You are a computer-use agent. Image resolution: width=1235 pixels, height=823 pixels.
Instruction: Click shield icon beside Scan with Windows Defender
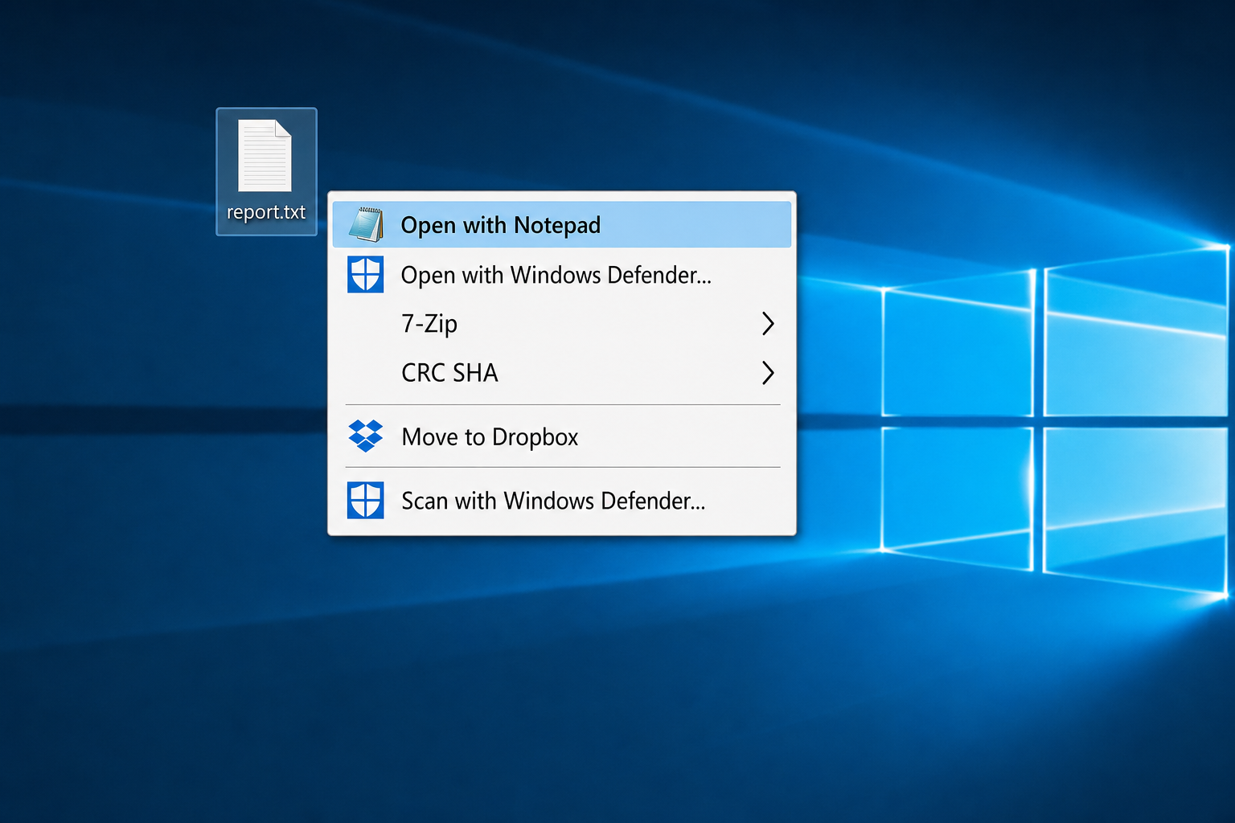[x=365, y=501]
